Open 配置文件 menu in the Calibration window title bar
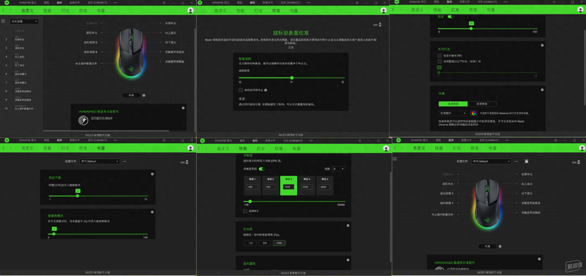This screenshot has height=276, width=586. pos(268,3)
